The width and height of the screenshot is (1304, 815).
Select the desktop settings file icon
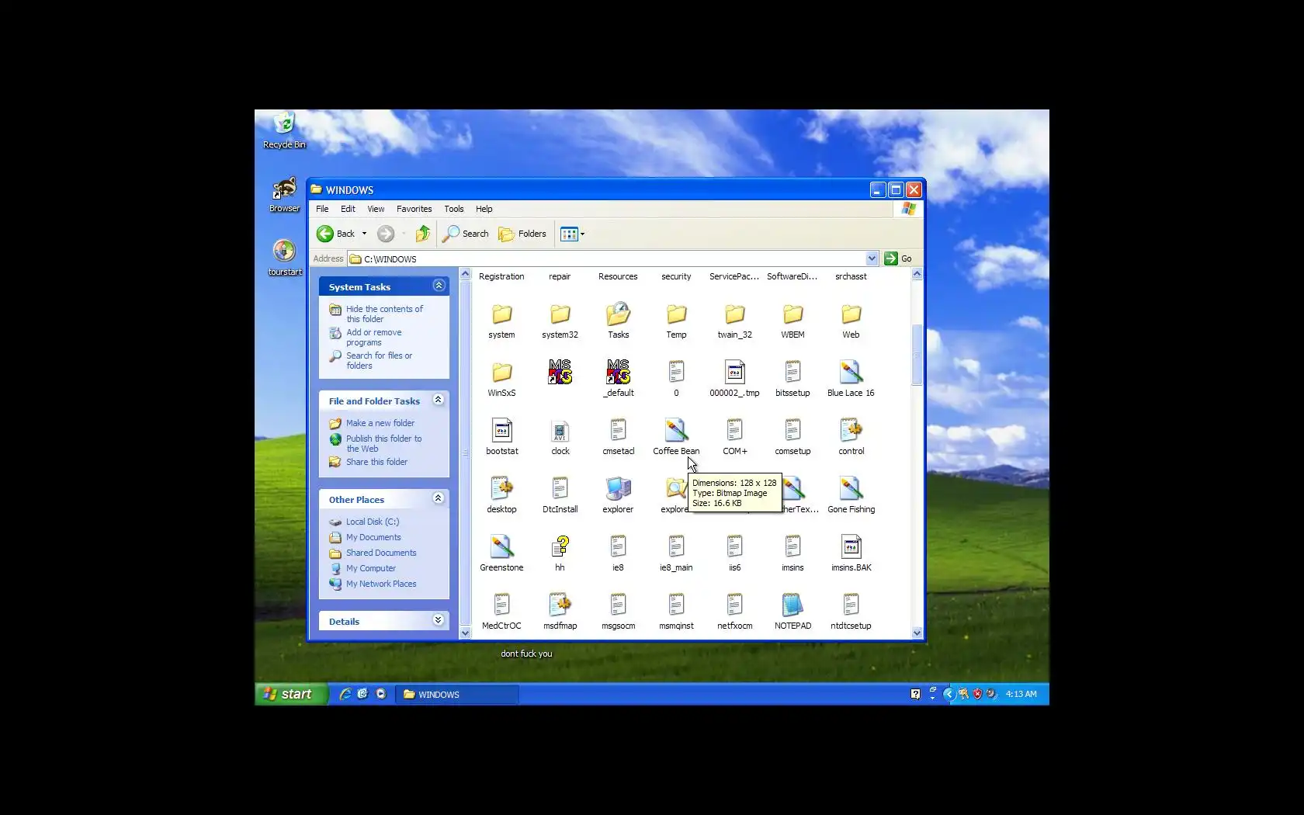(501, 489)
